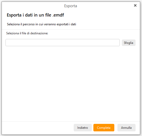
Task: Choose a destination file with Sfoglia
Action: (x=129, y=43)
